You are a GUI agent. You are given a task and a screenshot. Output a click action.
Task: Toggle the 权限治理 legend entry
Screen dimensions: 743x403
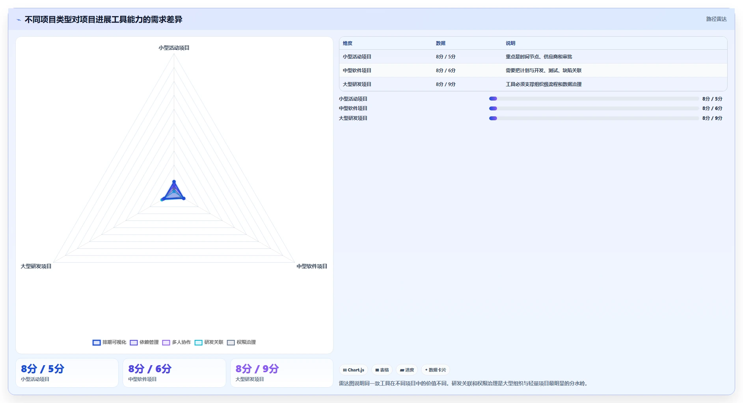pos(241,342)
